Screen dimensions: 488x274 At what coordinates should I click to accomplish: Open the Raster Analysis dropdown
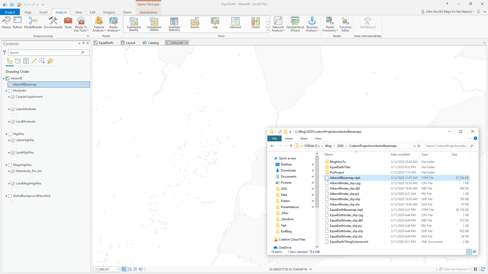point(114,24)
